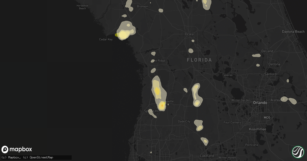Select the Four Corners label
307x161 pixels.
click(232, 122)
